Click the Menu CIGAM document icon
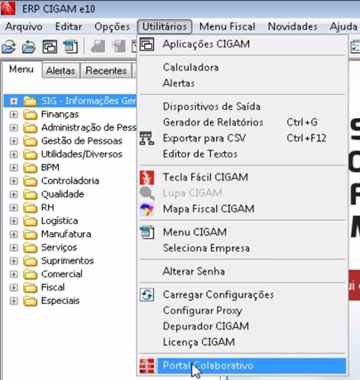 tap(146, 232)
